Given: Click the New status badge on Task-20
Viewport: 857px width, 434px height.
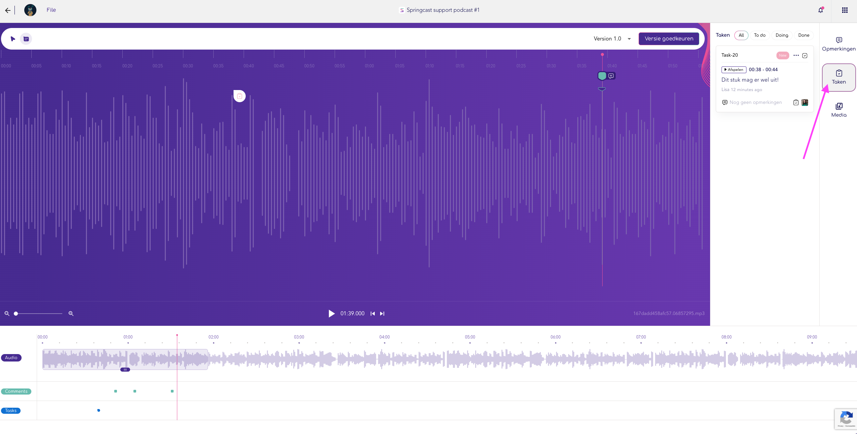Looking at the screenshot, I should point(783,56).
